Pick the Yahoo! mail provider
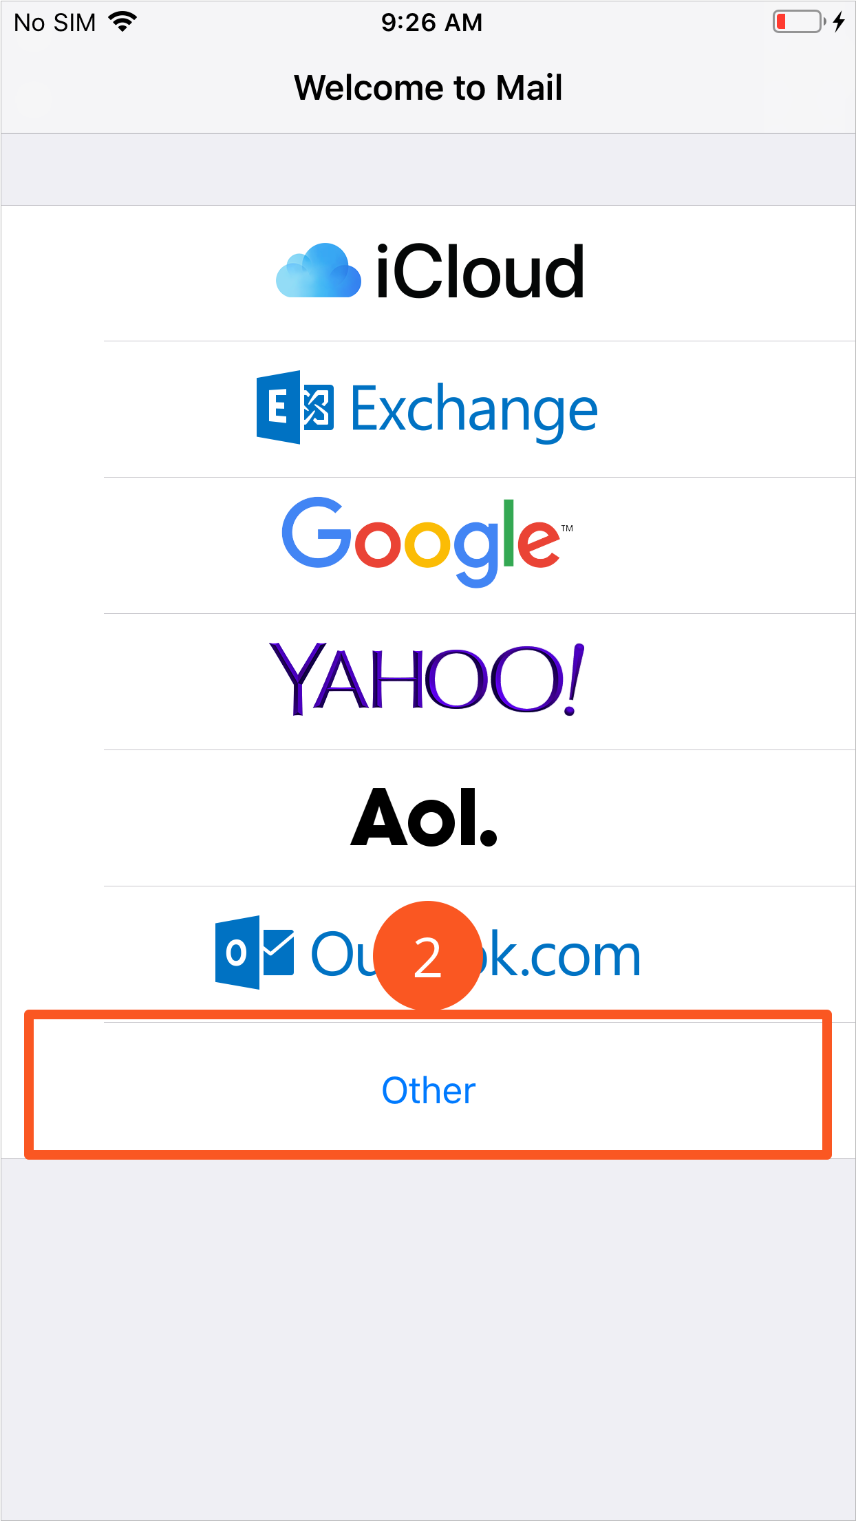 (x=428, y=681)
